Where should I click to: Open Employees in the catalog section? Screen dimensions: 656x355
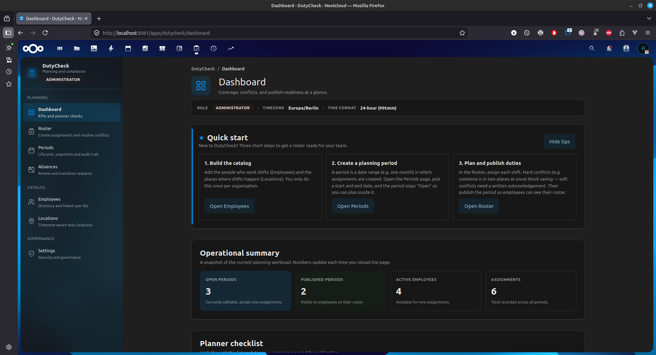tap(72, 202)
